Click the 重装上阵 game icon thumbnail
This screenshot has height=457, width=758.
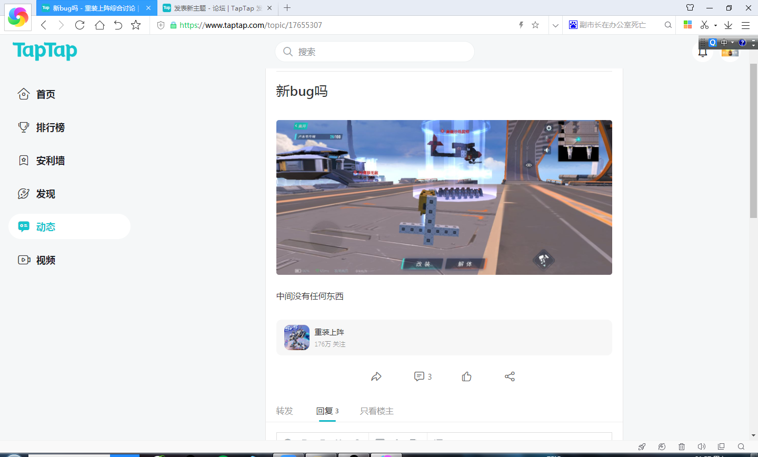coord(297,337)
